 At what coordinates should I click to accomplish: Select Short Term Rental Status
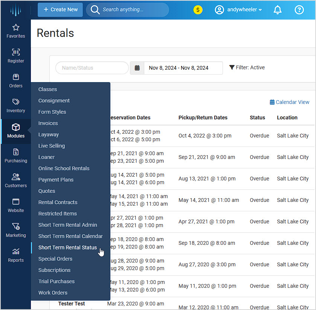(x=68, y=247)
